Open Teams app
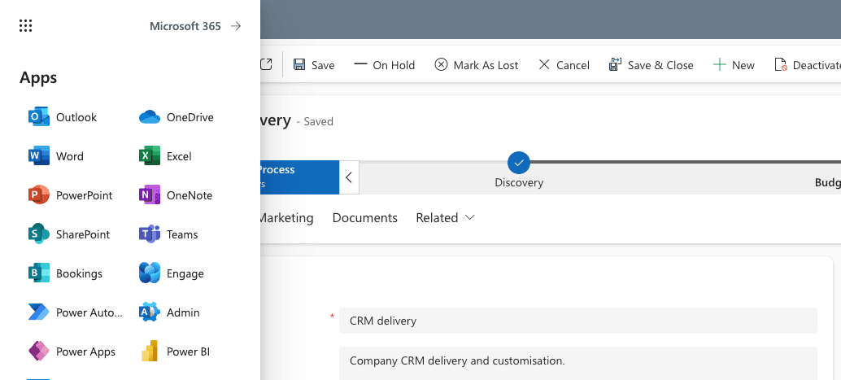 pos(168,234)
